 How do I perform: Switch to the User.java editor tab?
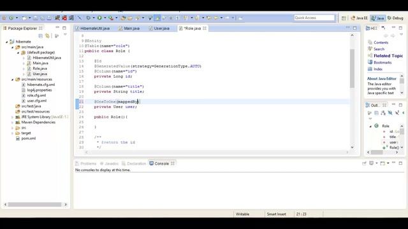tap(159, 28)
